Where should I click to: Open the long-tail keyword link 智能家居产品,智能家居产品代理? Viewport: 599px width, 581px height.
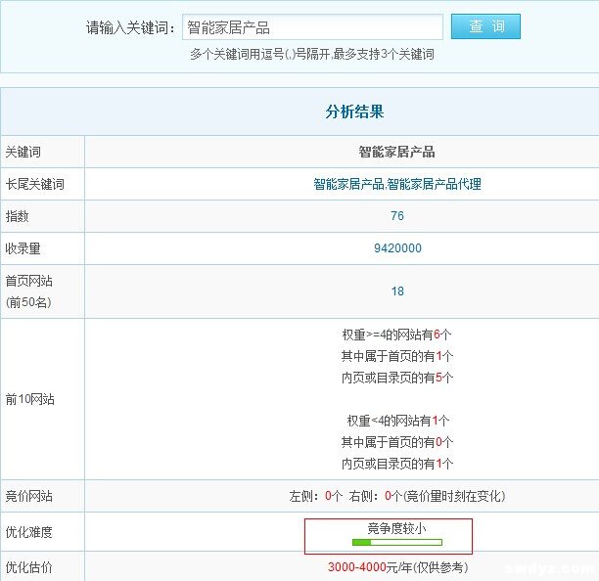[397, 184]
